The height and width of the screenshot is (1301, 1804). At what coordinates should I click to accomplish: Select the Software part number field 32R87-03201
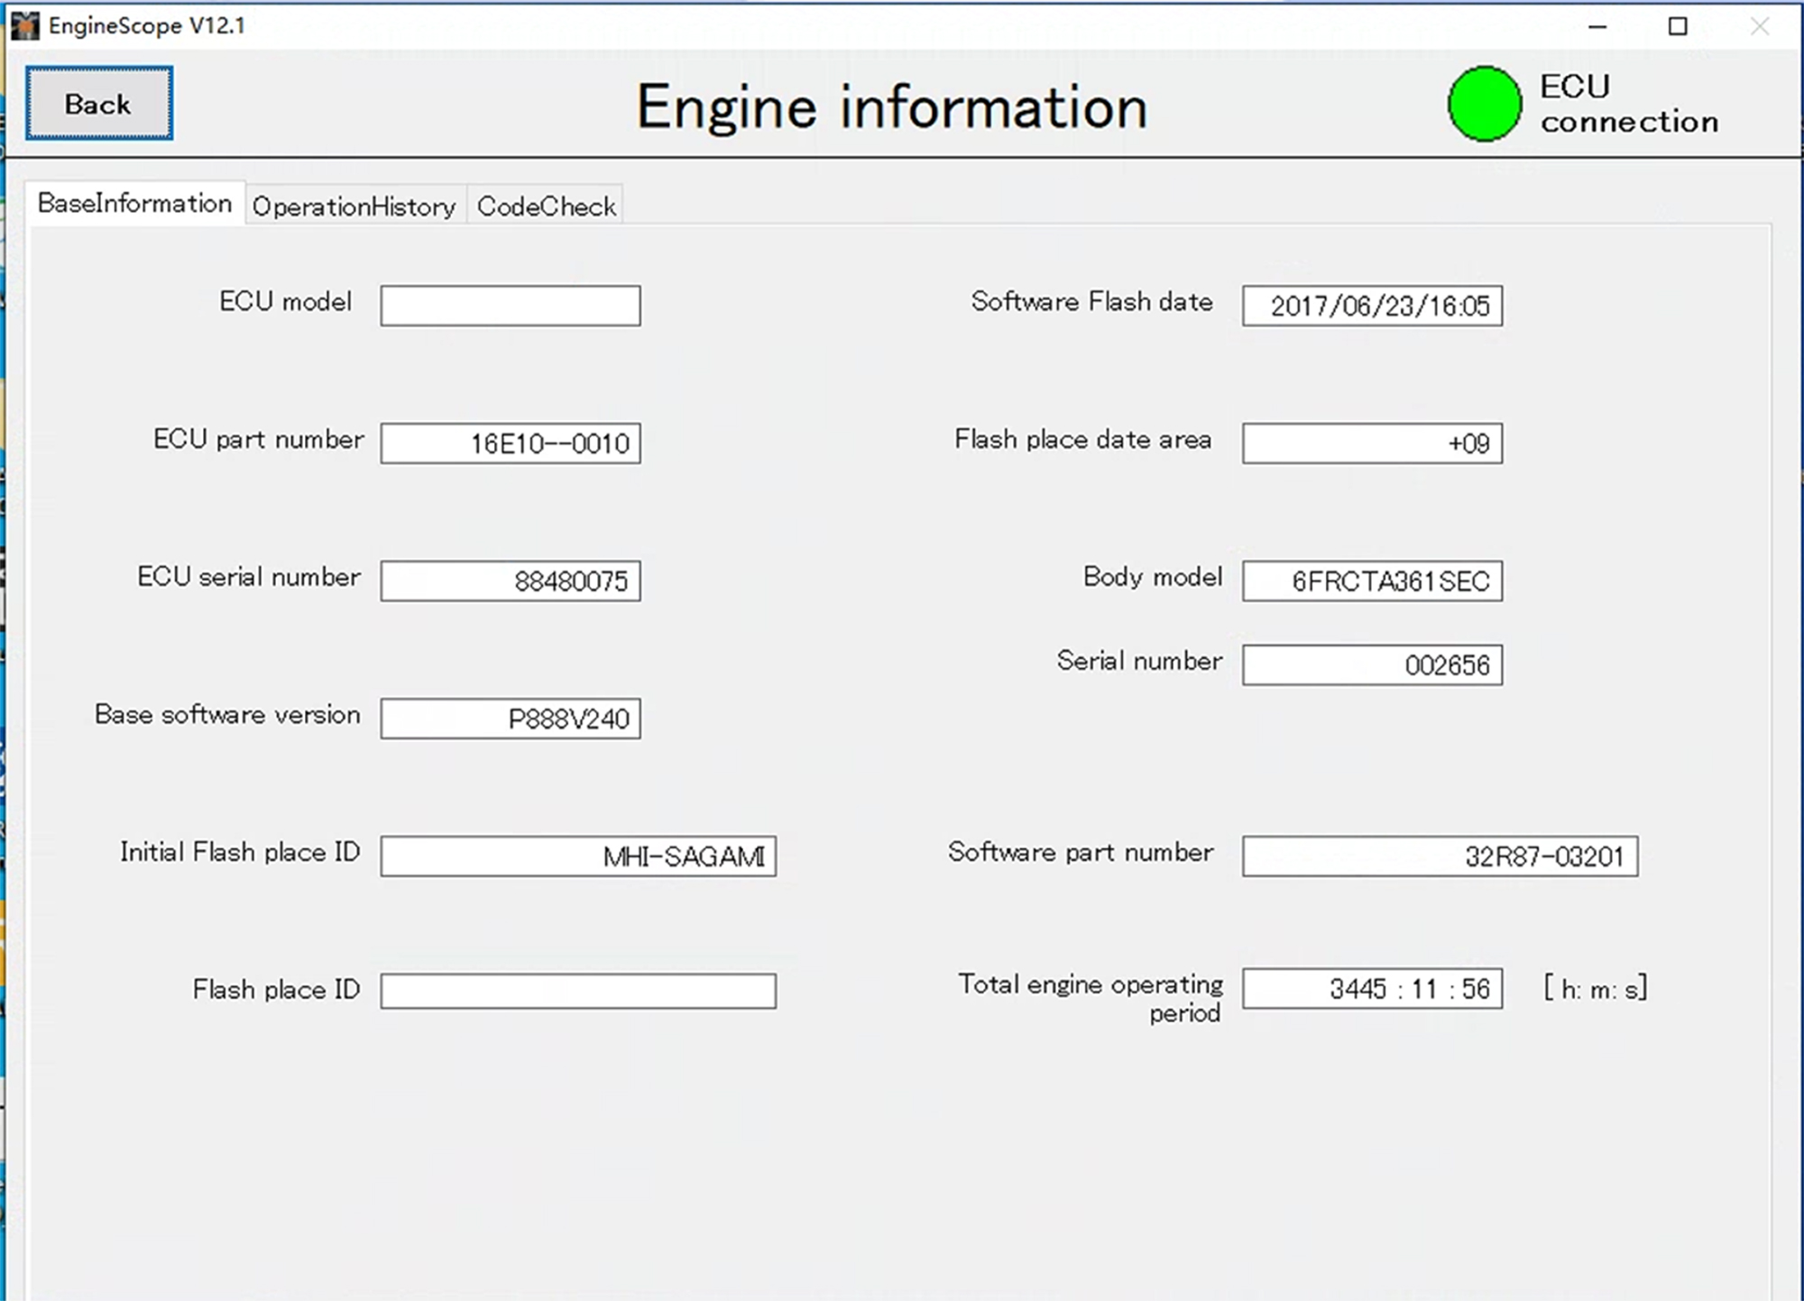(x=1440, y=856)
